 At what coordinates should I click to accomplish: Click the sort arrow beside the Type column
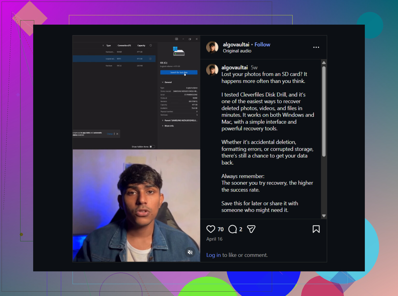click(103, 45)
